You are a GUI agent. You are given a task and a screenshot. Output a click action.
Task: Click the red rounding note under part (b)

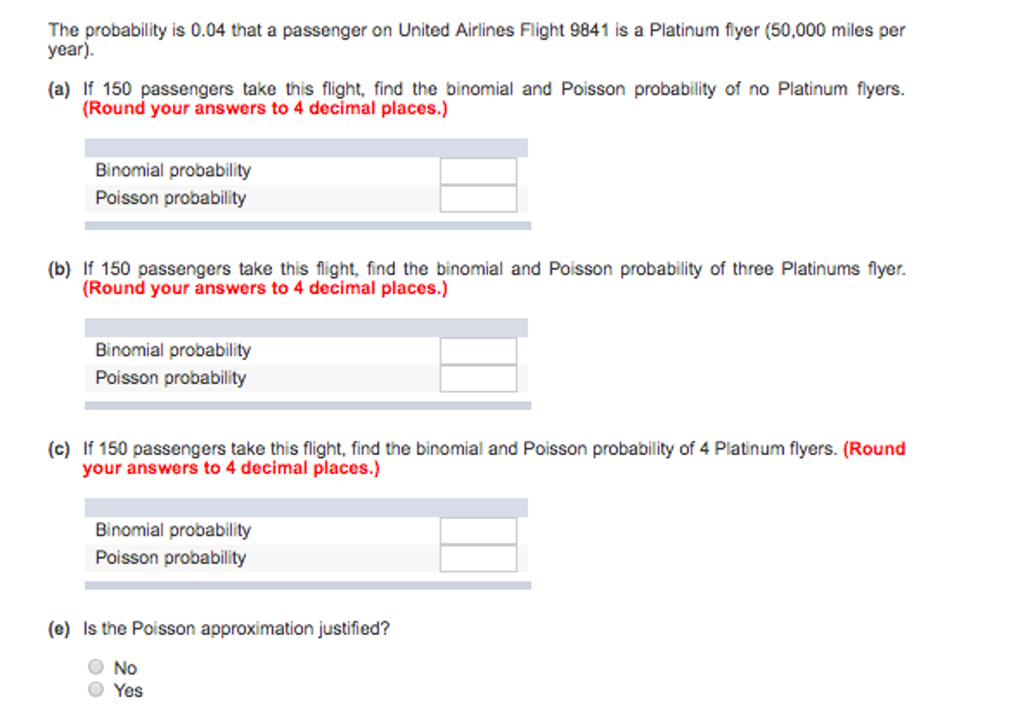[x=265, y=288]
